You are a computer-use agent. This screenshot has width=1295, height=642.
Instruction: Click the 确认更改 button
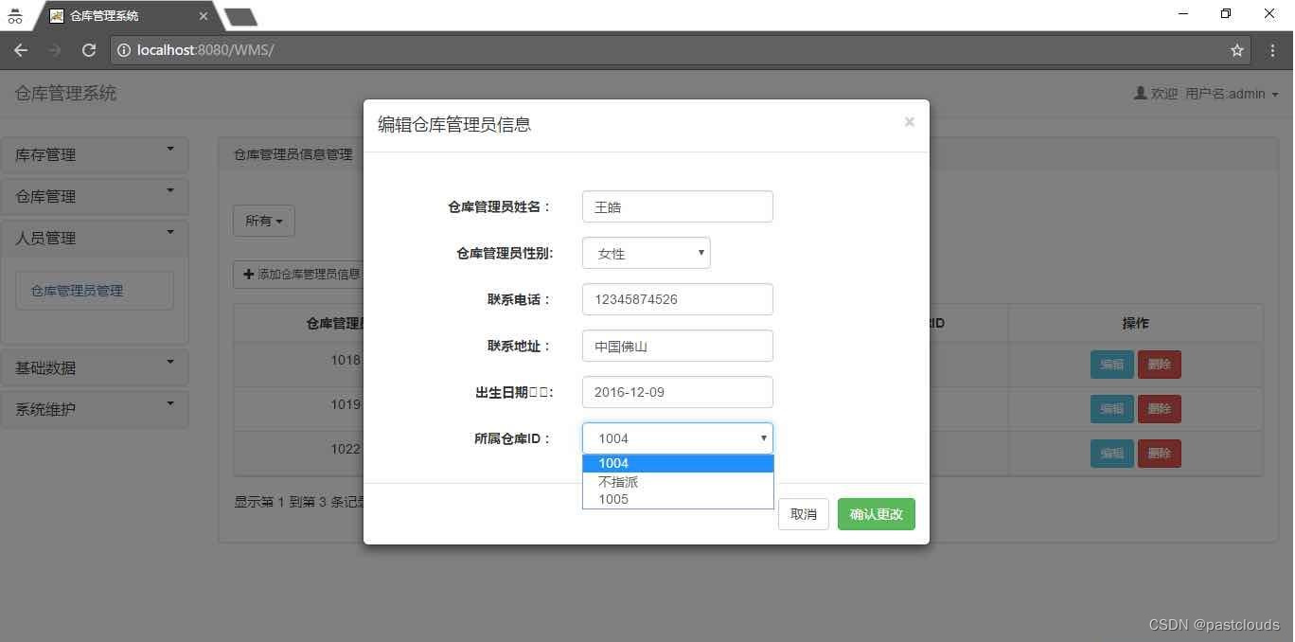(877, 514)
